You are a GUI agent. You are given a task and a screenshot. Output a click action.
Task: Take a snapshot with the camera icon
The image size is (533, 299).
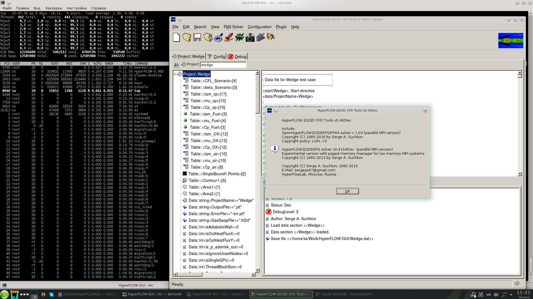[x=250, y=37]
